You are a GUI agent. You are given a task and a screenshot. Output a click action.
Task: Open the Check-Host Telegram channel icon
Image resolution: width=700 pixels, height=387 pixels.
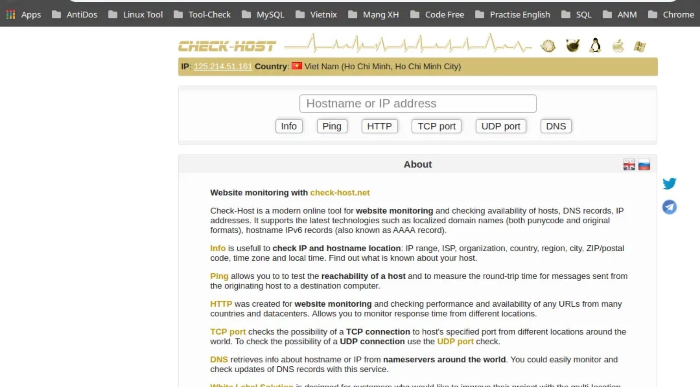tap(669, 207)
